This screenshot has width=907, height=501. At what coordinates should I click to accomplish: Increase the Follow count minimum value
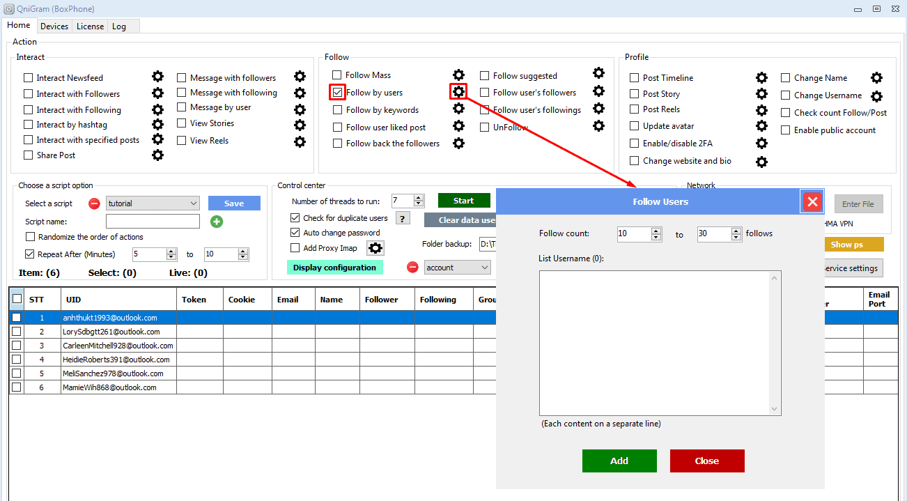[x=656, y=231]
